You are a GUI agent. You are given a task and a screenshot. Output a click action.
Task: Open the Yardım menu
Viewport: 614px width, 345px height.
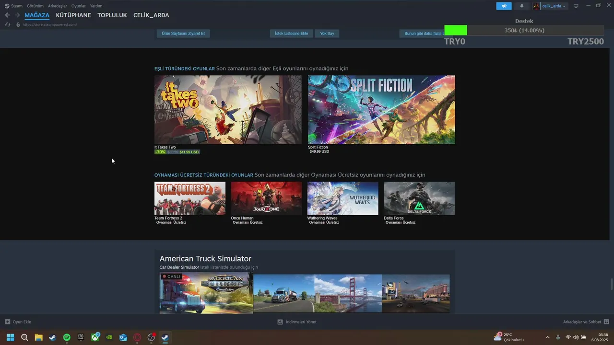[96, 6]
